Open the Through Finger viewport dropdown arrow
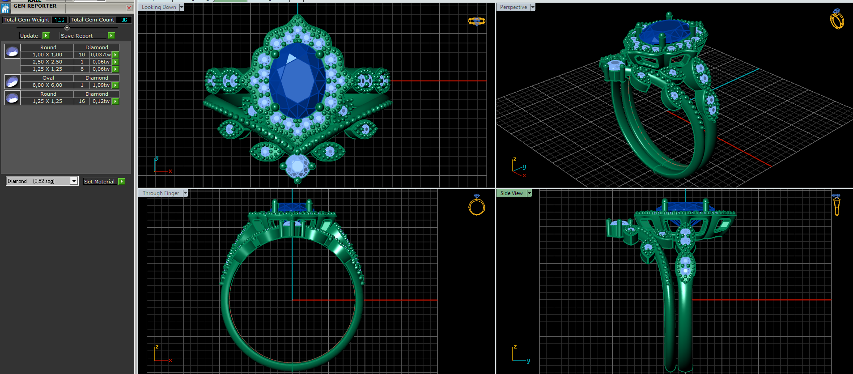Image resolution: width=853 pixels, height=374 pixels. (185, 193)
